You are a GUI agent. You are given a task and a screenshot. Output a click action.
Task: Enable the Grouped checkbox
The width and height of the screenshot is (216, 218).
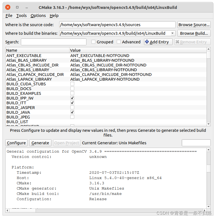point(94,42)
